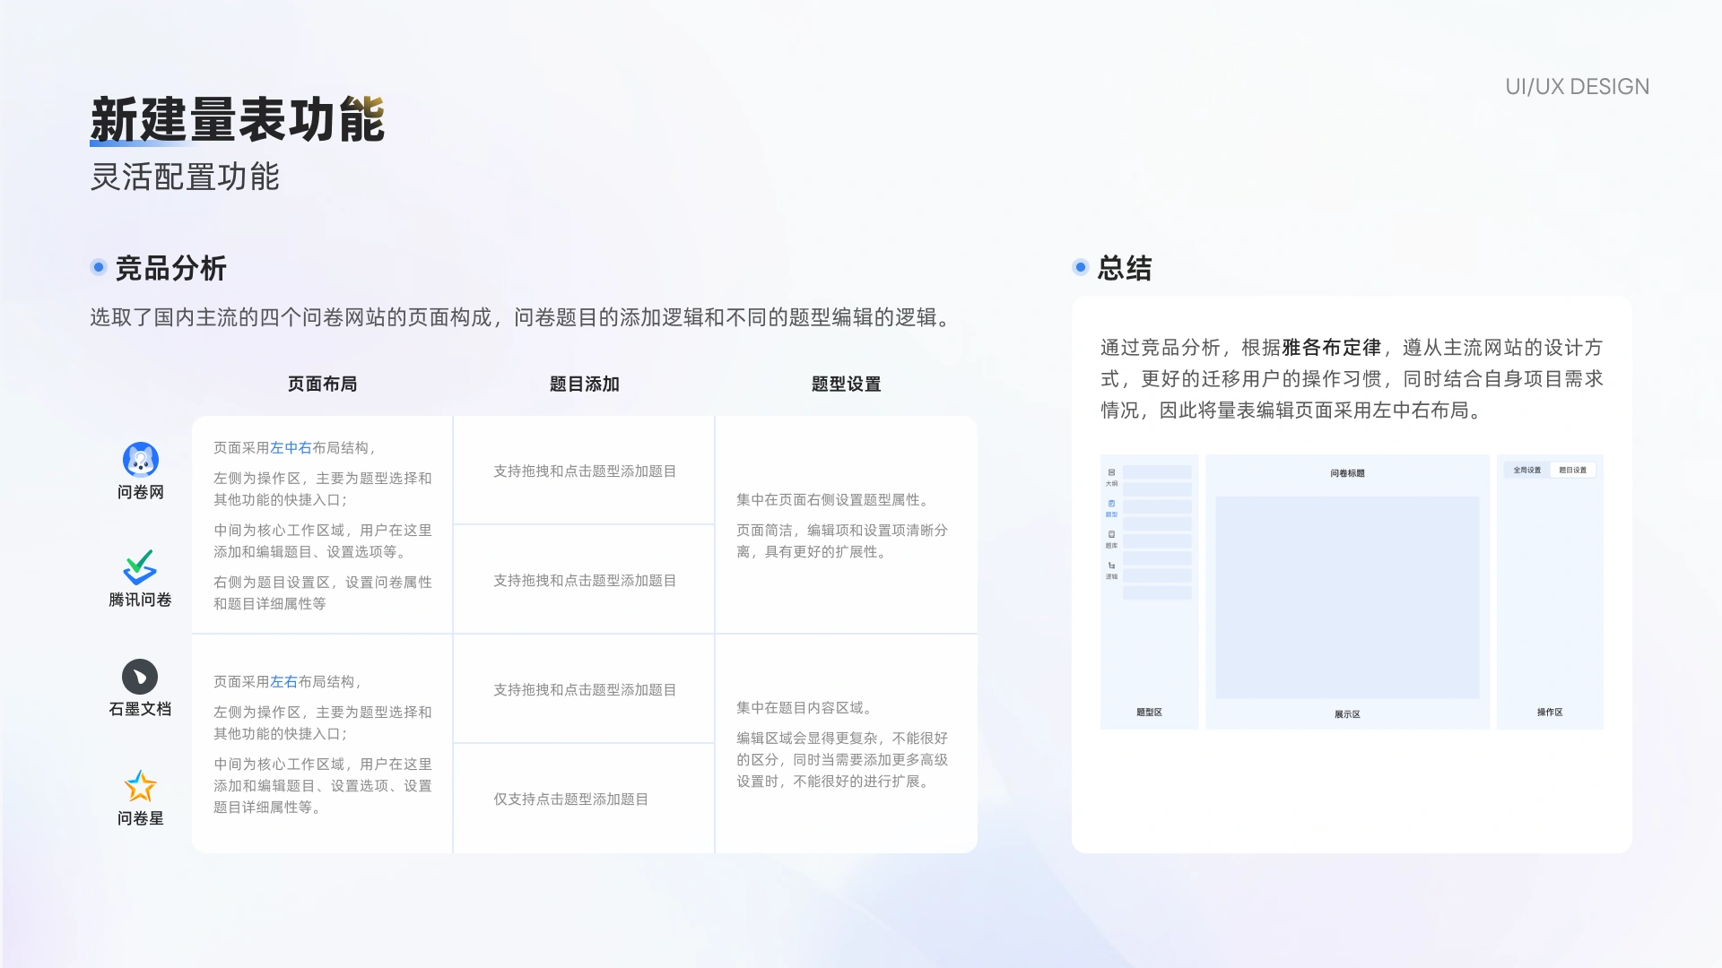The image size is (1722, 968).
Task: Click the 题型设置 column header
Action: [x=846, y=384]
